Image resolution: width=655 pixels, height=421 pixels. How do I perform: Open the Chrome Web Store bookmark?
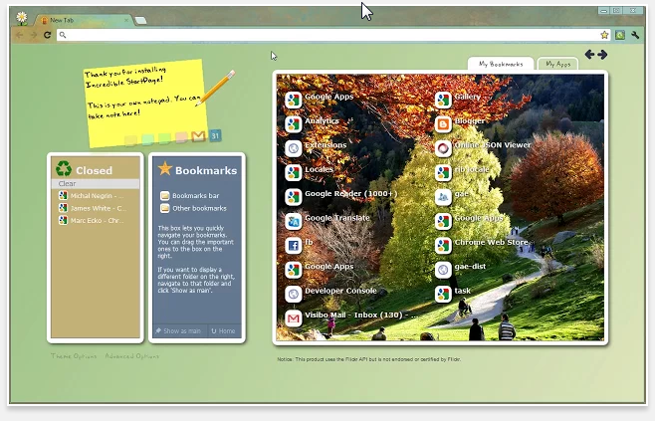(x=481, y=244)
